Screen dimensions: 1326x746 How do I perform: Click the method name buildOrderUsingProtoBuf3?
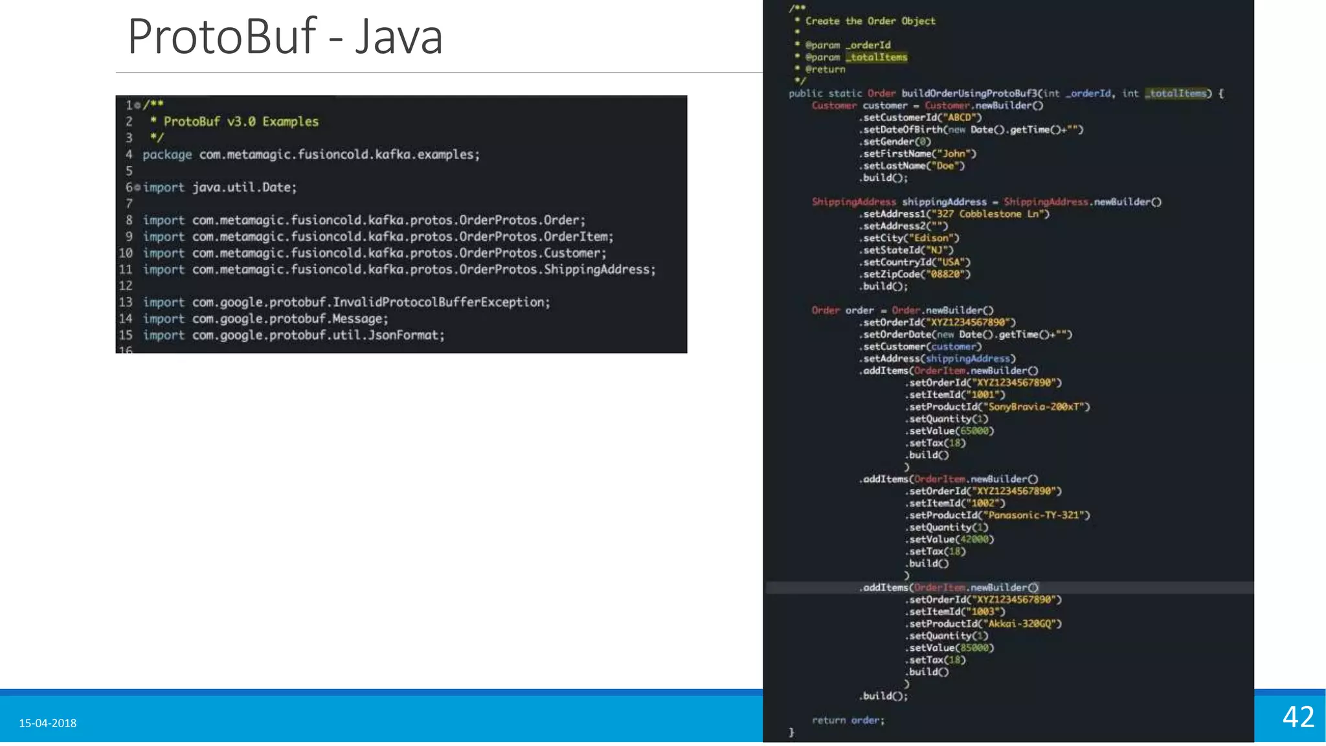(969, 93)
